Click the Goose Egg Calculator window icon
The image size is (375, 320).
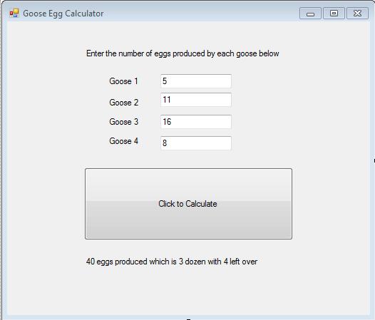tap(14, 13)
